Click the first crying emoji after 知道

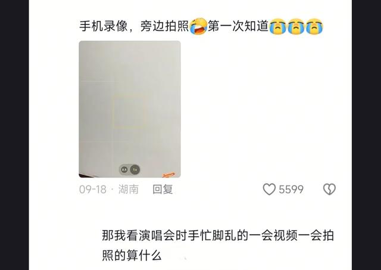(278, 26)
